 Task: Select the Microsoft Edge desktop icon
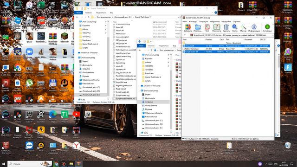click(52, 116)
